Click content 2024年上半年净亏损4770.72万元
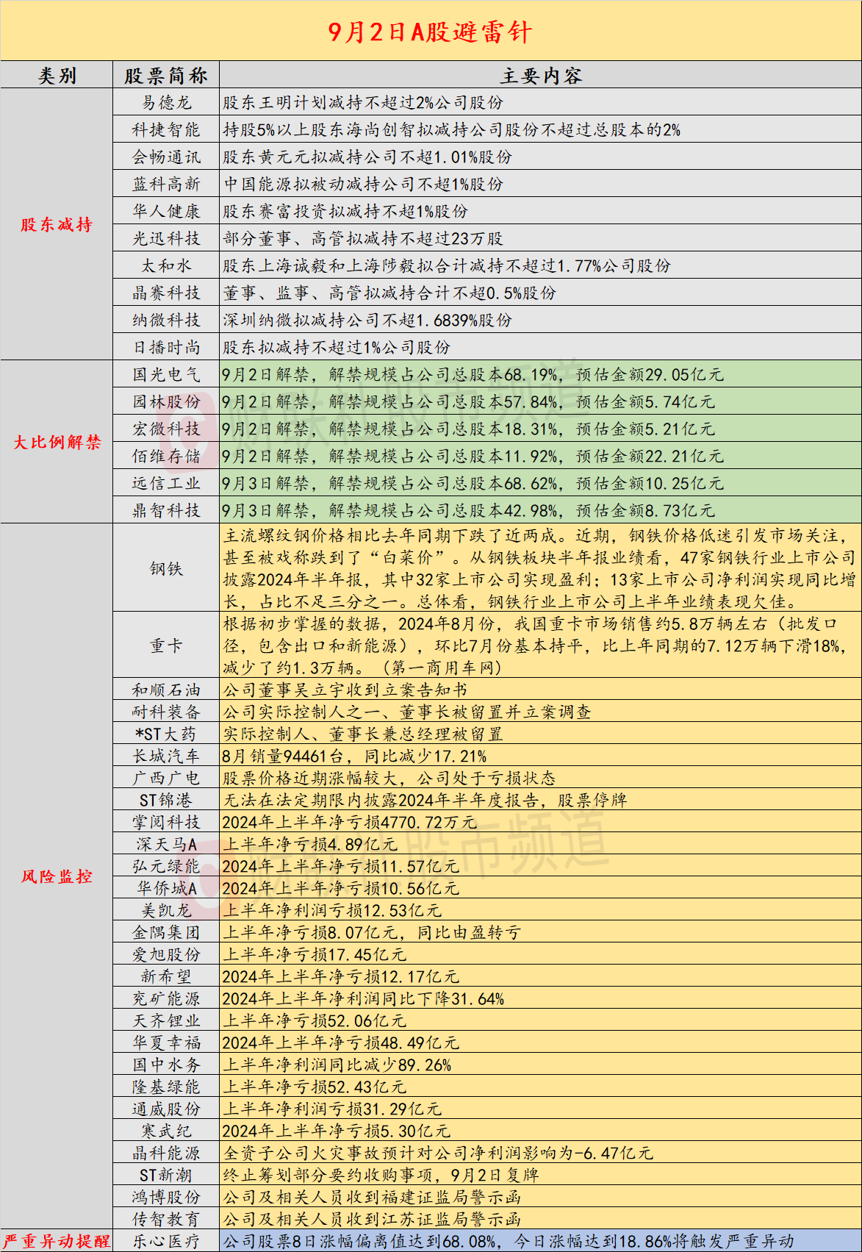Image resolution: width=862 pixels, height=1252 pixels. [350, 823]
